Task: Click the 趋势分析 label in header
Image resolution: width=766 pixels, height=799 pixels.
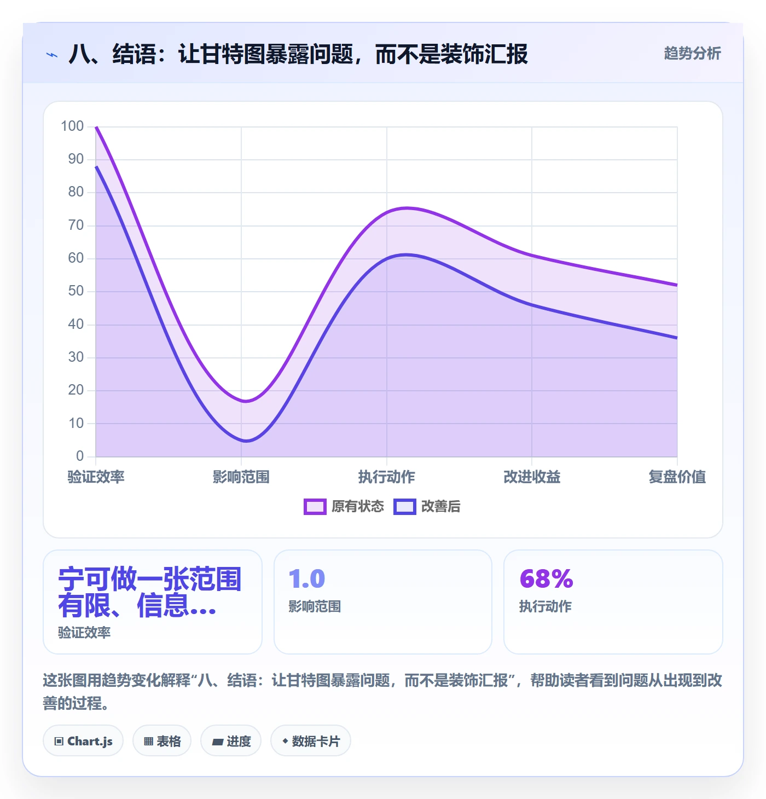Action: 692,54
